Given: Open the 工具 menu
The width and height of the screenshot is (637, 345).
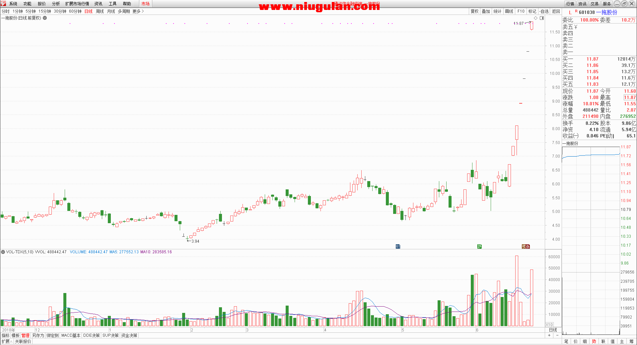Looking at the screenshot, I should tap(113, 4).
